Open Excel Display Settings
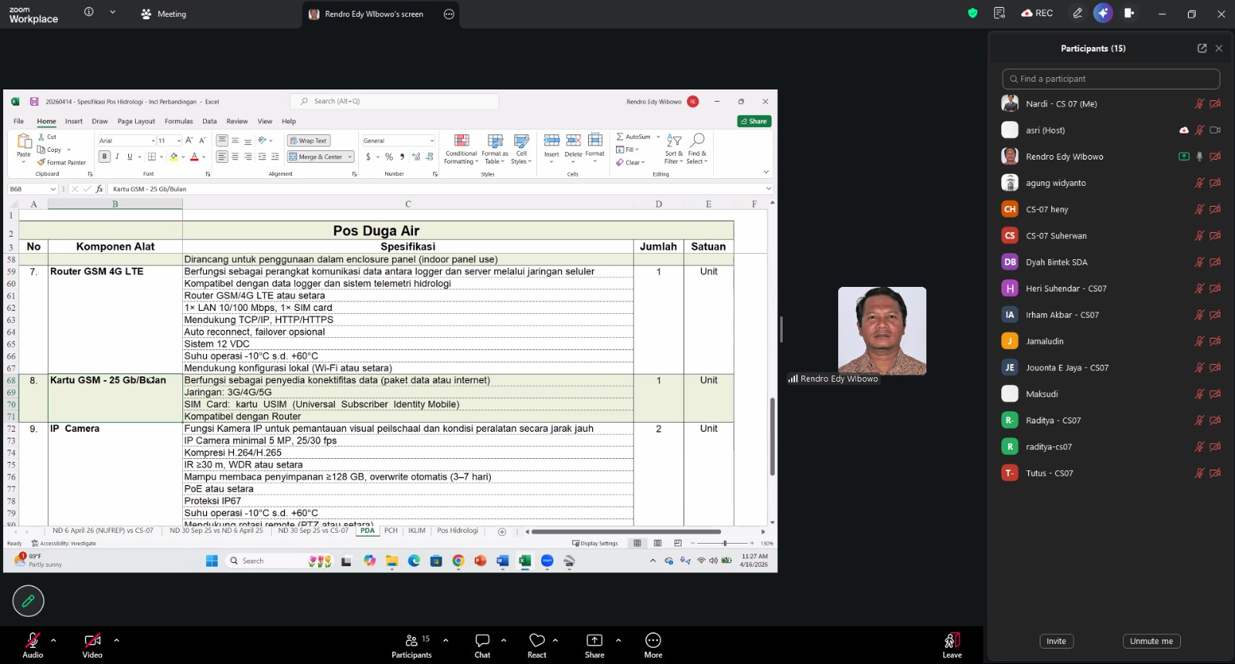 tap(595, 544)
